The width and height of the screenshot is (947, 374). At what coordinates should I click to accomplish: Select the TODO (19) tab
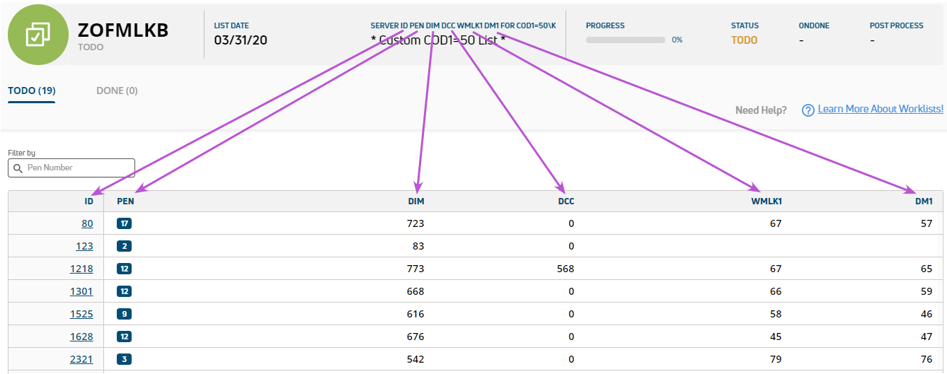click(32, 90)
